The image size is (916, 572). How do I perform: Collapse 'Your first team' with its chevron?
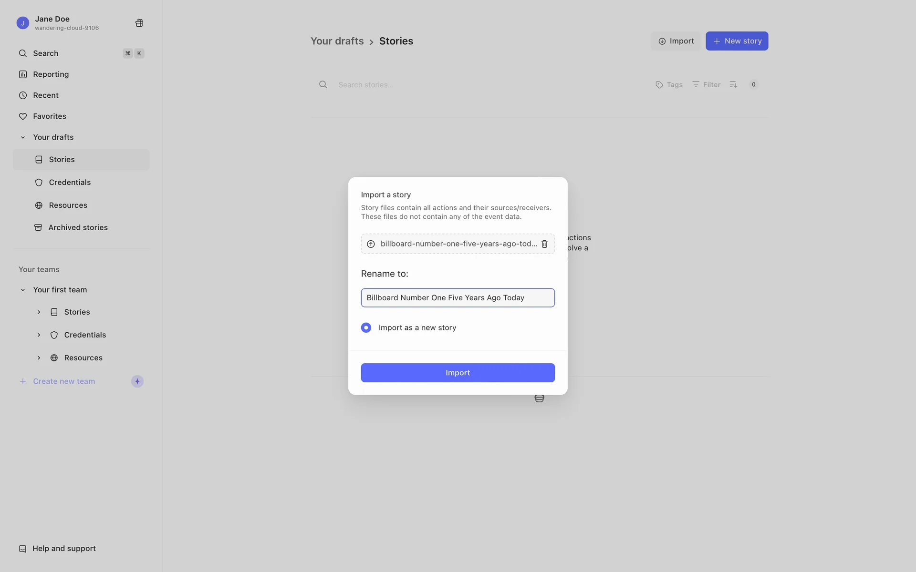[x=22, y=290]
